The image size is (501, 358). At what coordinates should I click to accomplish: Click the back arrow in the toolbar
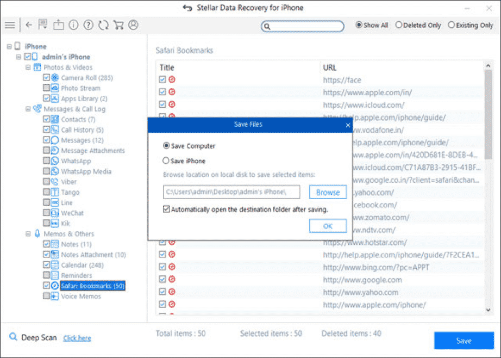pos(28,25)
